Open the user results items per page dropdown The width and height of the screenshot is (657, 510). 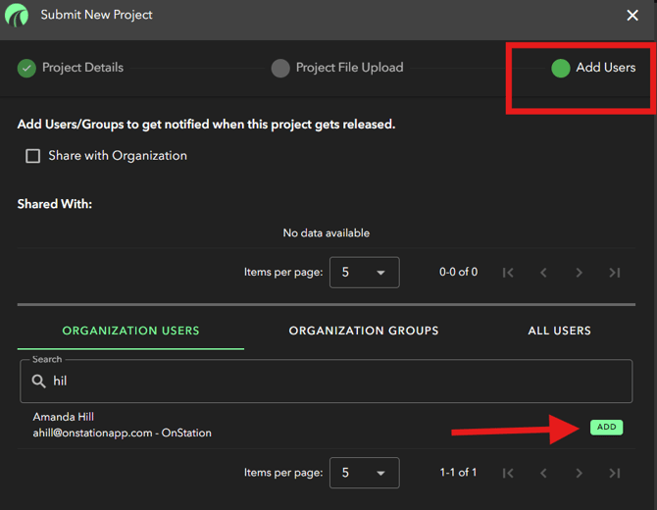coord(364,473)
